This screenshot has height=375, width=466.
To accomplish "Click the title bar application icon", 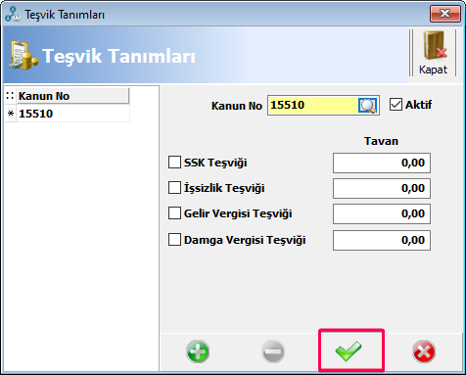I will tap(13, 15).
